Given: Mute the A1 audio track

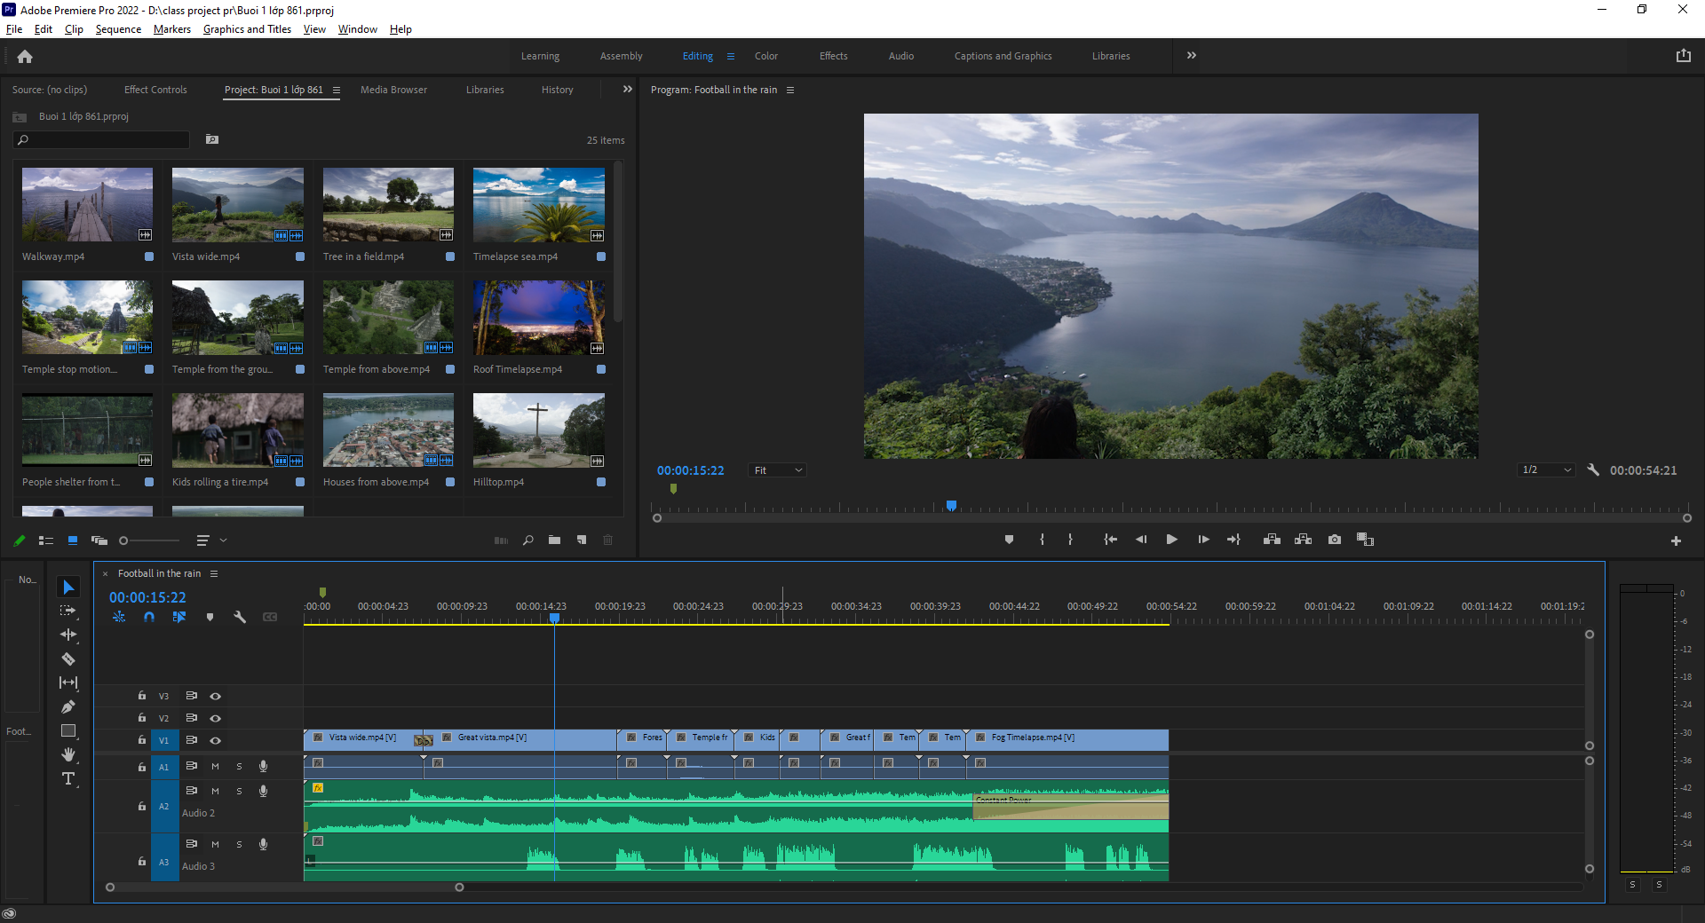Looking at the screenshot, I should 215,766.
